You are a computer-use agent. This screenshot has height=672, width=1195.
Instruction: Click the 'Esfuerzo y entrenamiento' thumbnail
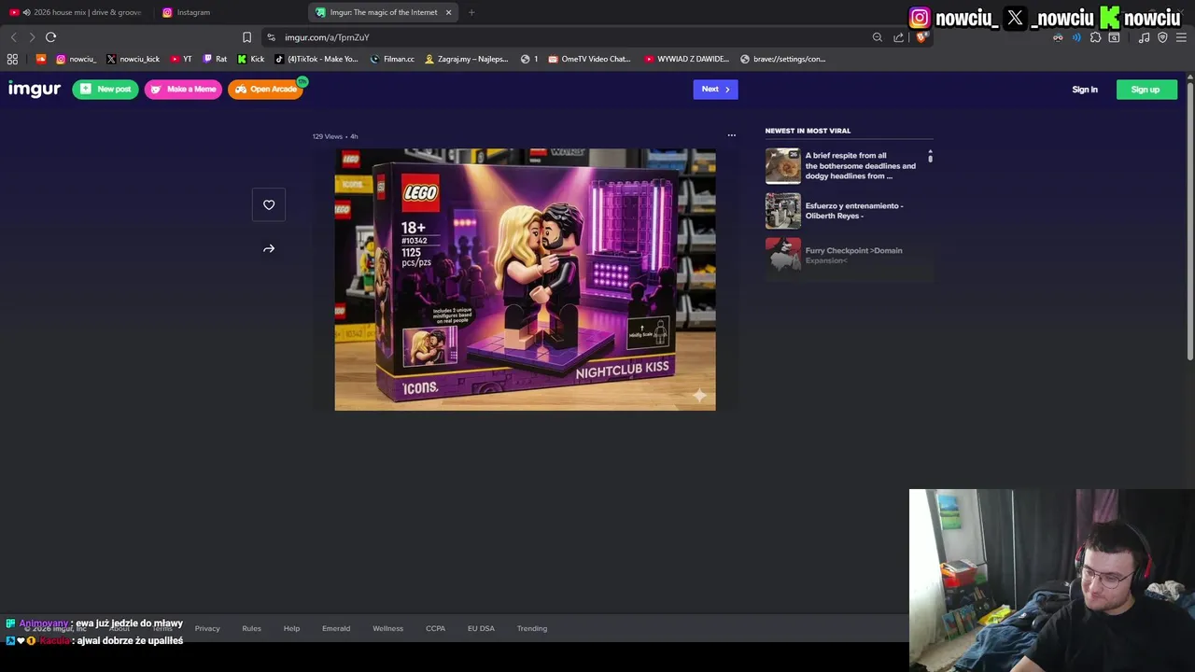[x=782, y=211]
